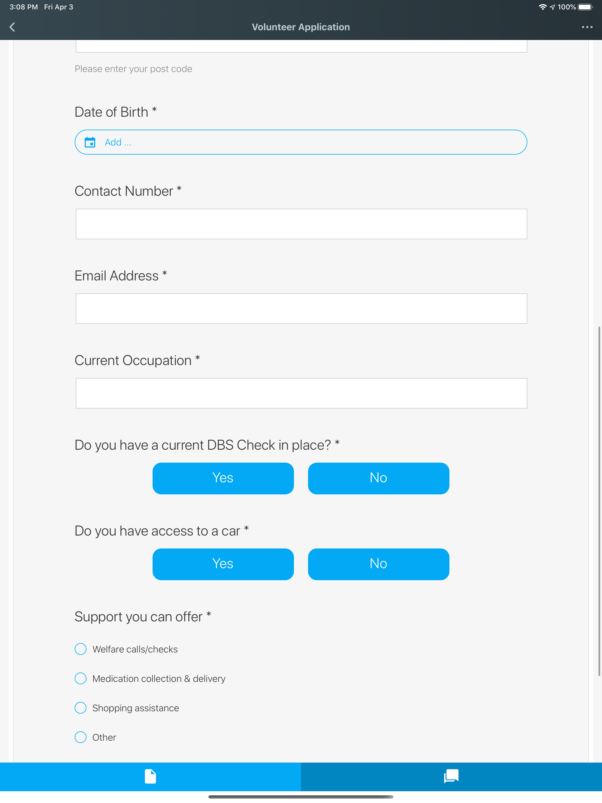Click the vertical scrollbar on right edge
Screen dimensions: 602x803
click(599, 501)
